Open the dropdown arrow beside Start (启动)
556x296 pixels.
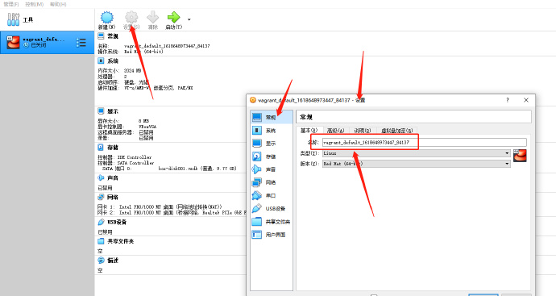pyautogui.click(x=189, y=19)
